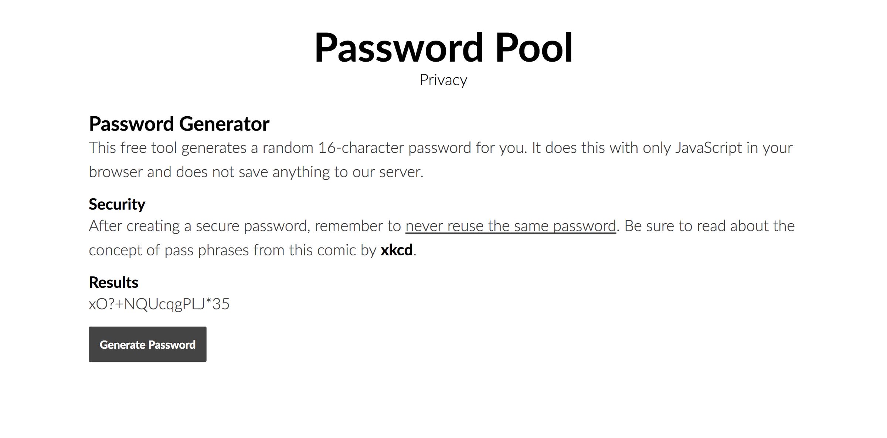Open the Privacy page link
887x438 pixels.
pyautogui.click(x=443, y=79)
